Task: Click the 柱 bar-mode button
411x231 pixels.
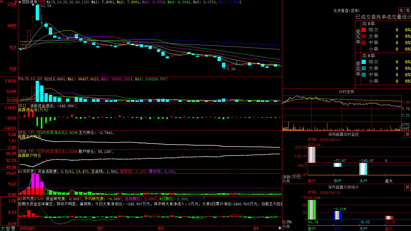Action: (x=401, y=11)
